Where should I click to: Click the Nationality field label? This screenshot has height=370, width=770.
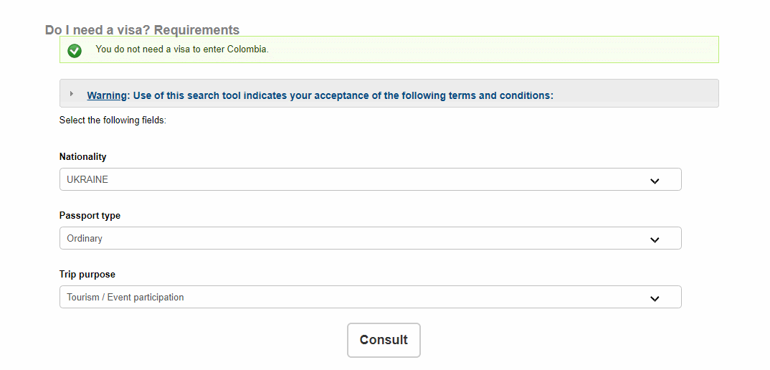[82, 156]
